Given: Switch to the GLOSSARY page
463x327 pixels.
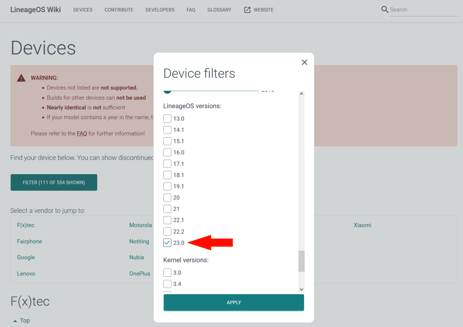Looking at the screenshot, I should tap(219, 10).
